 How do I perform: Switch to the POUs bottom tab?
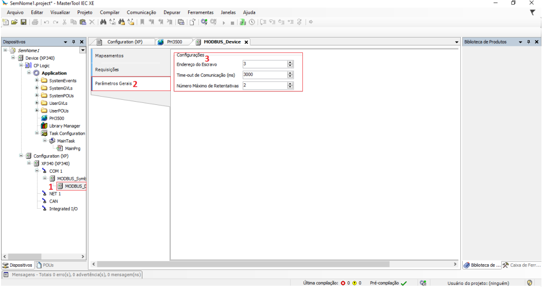coord(46,265)
